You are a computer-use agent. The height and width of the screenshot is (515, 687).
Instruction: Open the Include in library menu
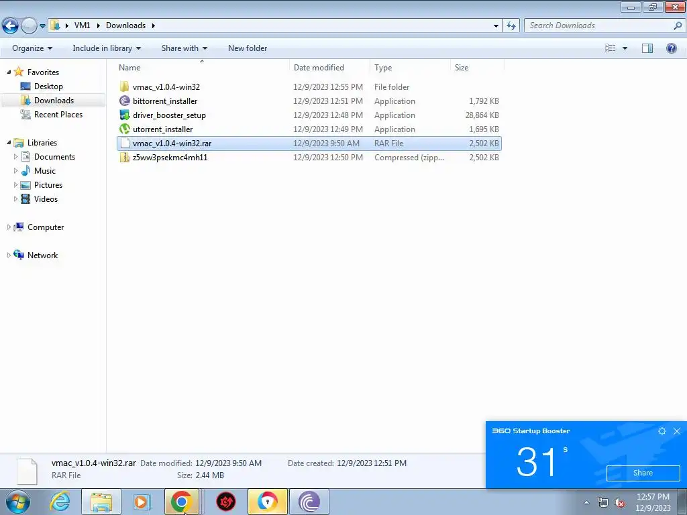pos(107,48)
